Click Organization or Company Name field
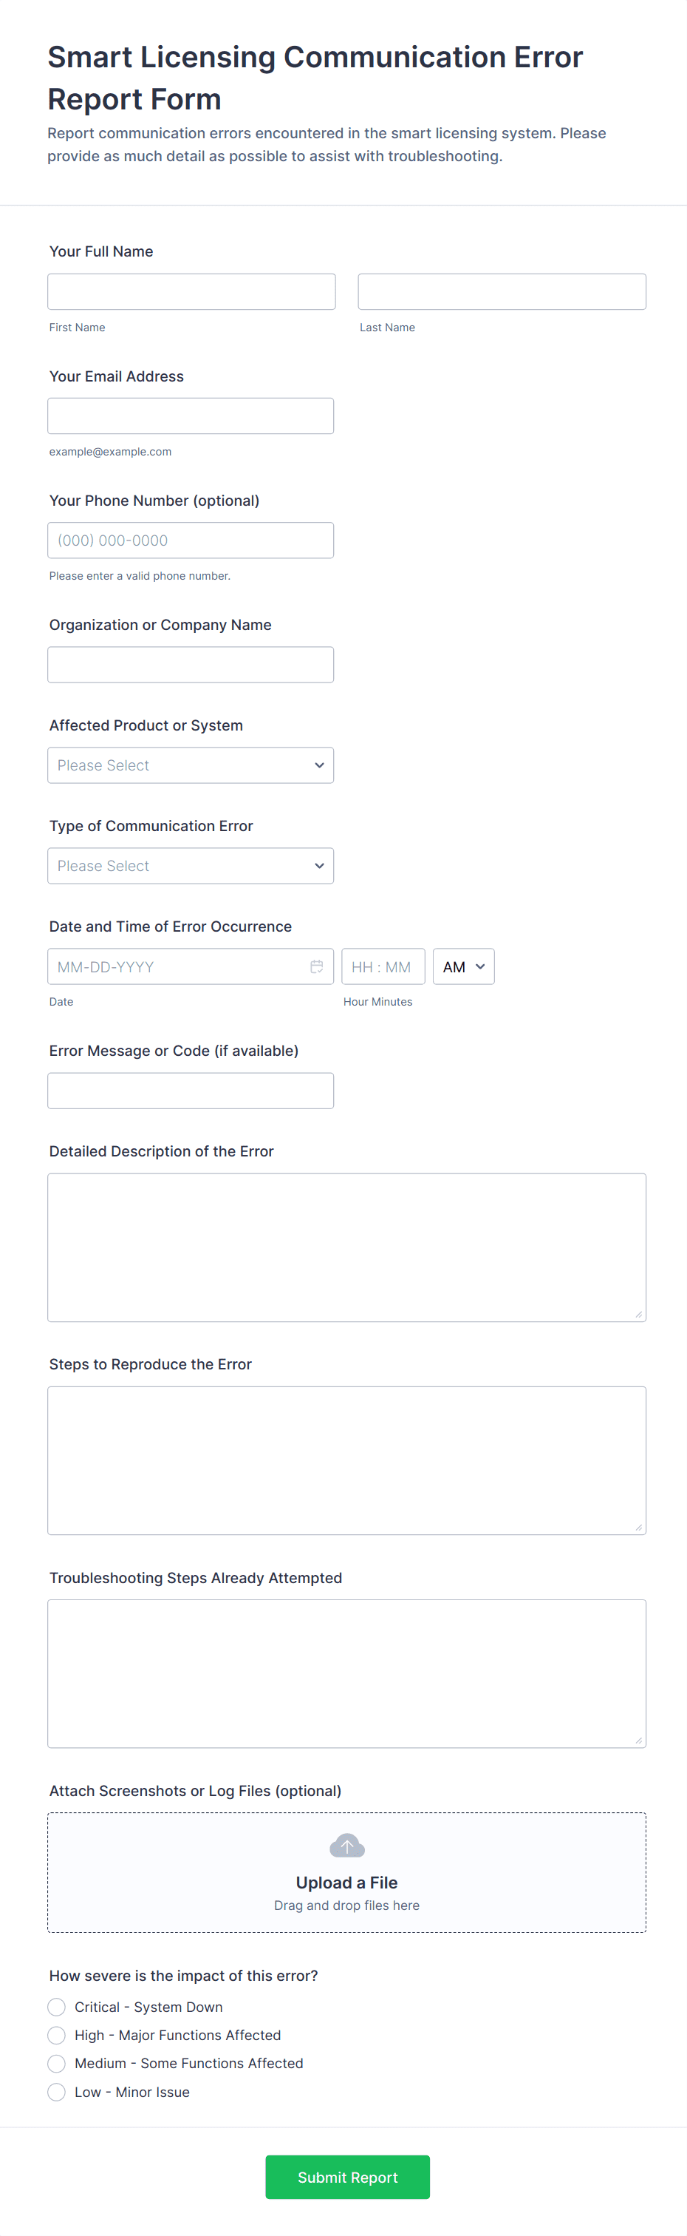The height and width of the screenshot is (2236, 687). click(190, 664)
